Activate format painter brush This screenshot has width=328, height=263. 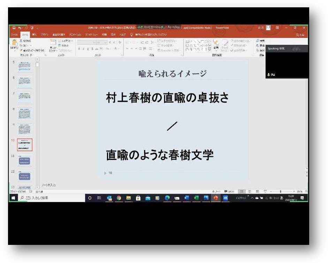click(x=32, y=51)
